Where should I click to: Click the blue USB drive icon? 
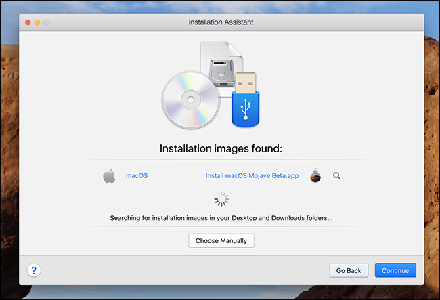pos(246,100)
